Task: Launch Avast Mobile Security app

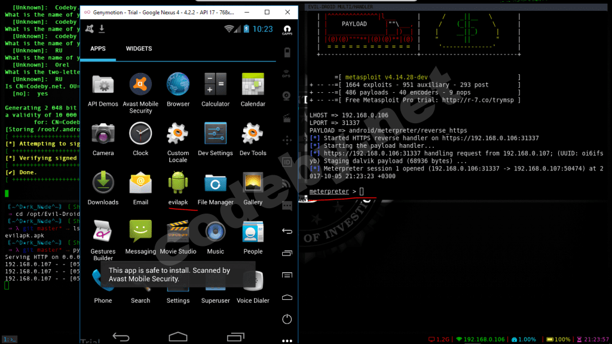Action: point(140,93)
